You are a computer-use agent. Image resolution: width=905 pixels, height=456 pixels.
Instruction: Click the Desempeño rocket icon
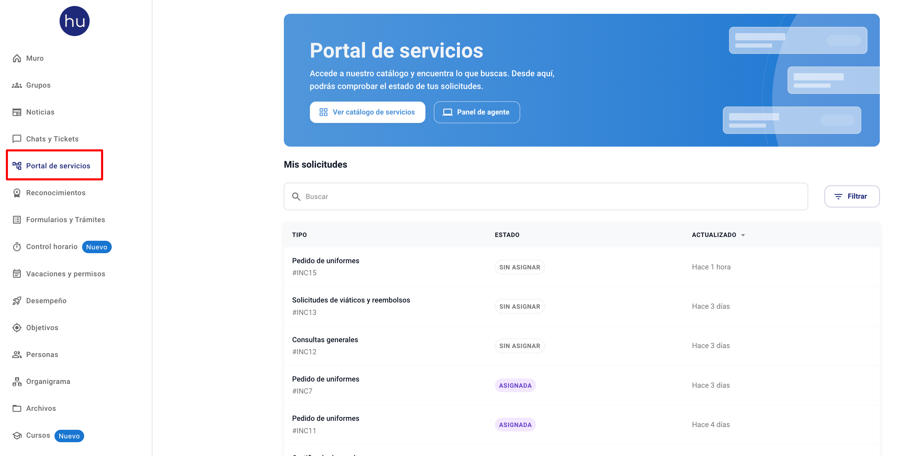(x=17, y=301)
